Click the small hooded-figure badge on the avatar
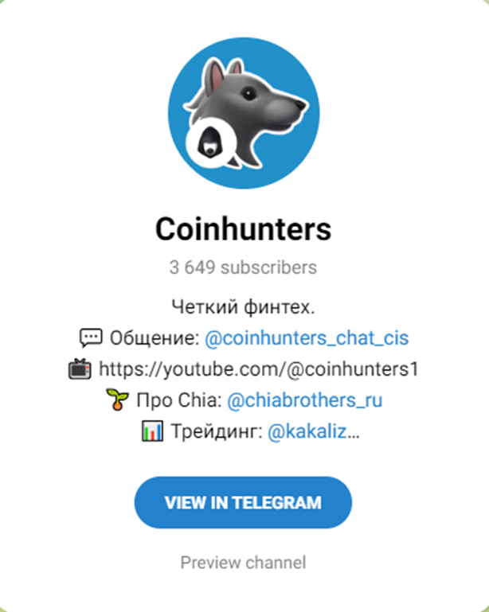Screen dimensions: 489x612 coord(211,142)
